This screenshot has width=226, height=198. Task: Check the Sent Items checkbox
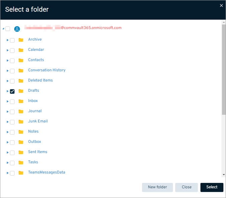(12, 153)
